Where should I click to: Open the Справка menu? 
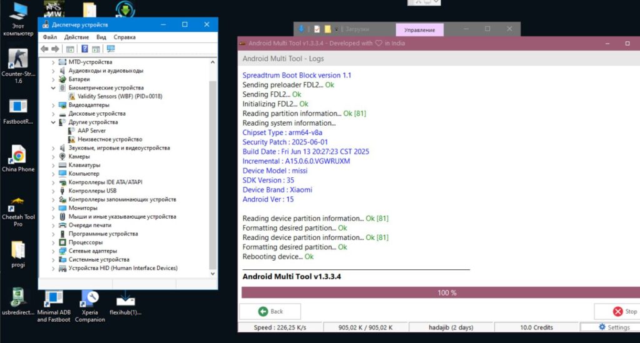124,37
